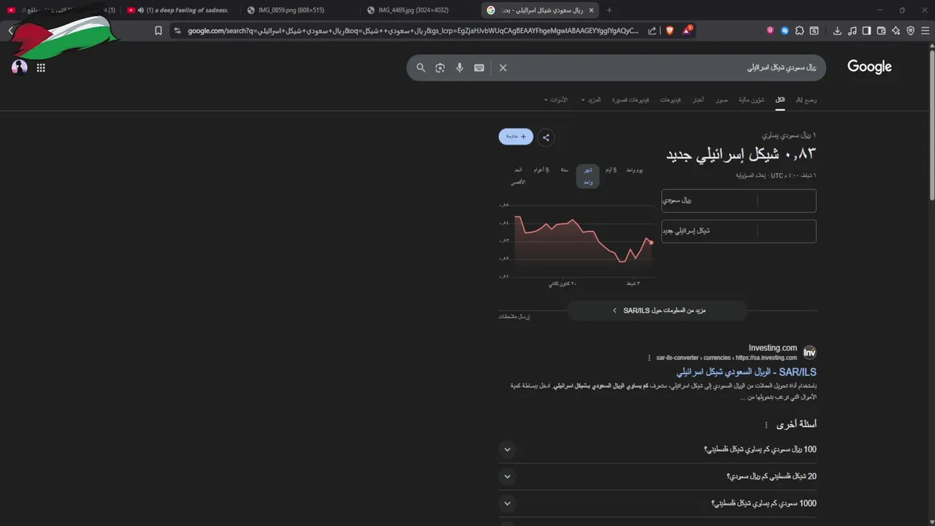Click the tab search toolbar icon
This screenshot has width=935, height=526.
(x=814, y=31)
